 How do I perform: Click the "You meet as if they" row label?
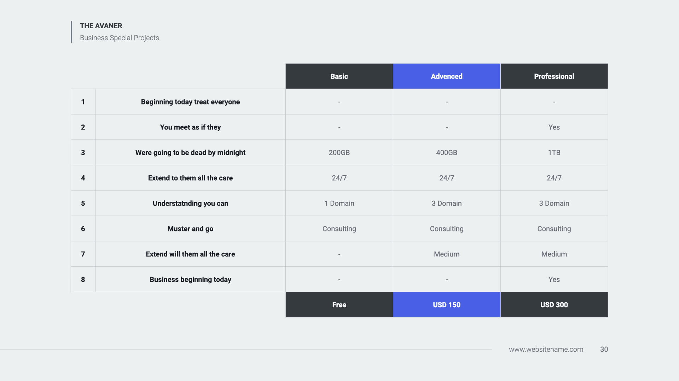tap(190, 127)
